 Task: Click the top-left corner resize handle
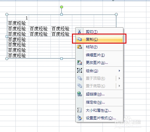[7, 15]
